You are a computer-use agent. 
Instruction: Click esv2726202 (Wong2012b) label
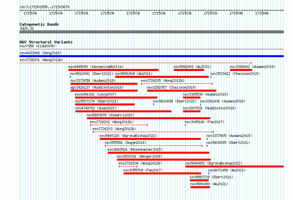(112, 122)
